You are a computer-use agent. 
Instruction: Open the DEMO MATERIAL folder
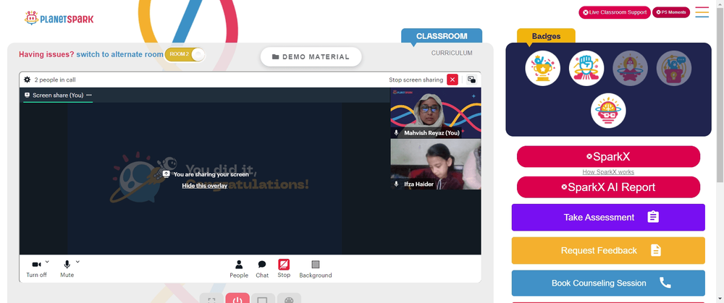click(x=311, y=56)
